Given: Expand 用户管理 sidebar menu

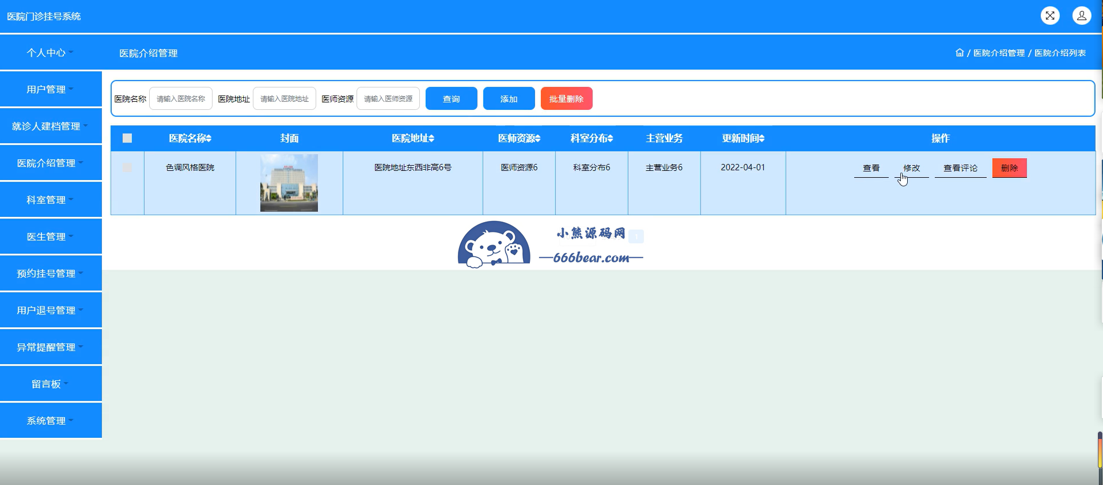Looking at the screenshot, I should tap(51, 89).
